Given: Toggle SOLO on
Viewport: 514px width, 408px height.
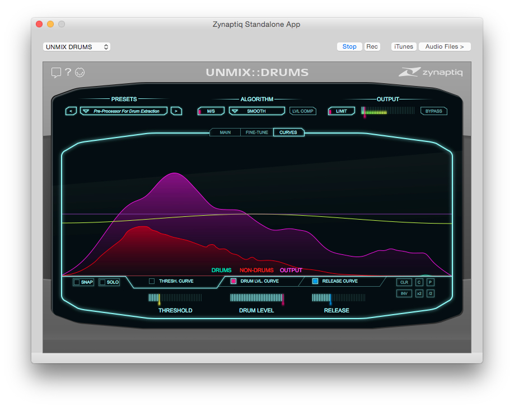Looking at the screenshot, I should pos(109,282).
